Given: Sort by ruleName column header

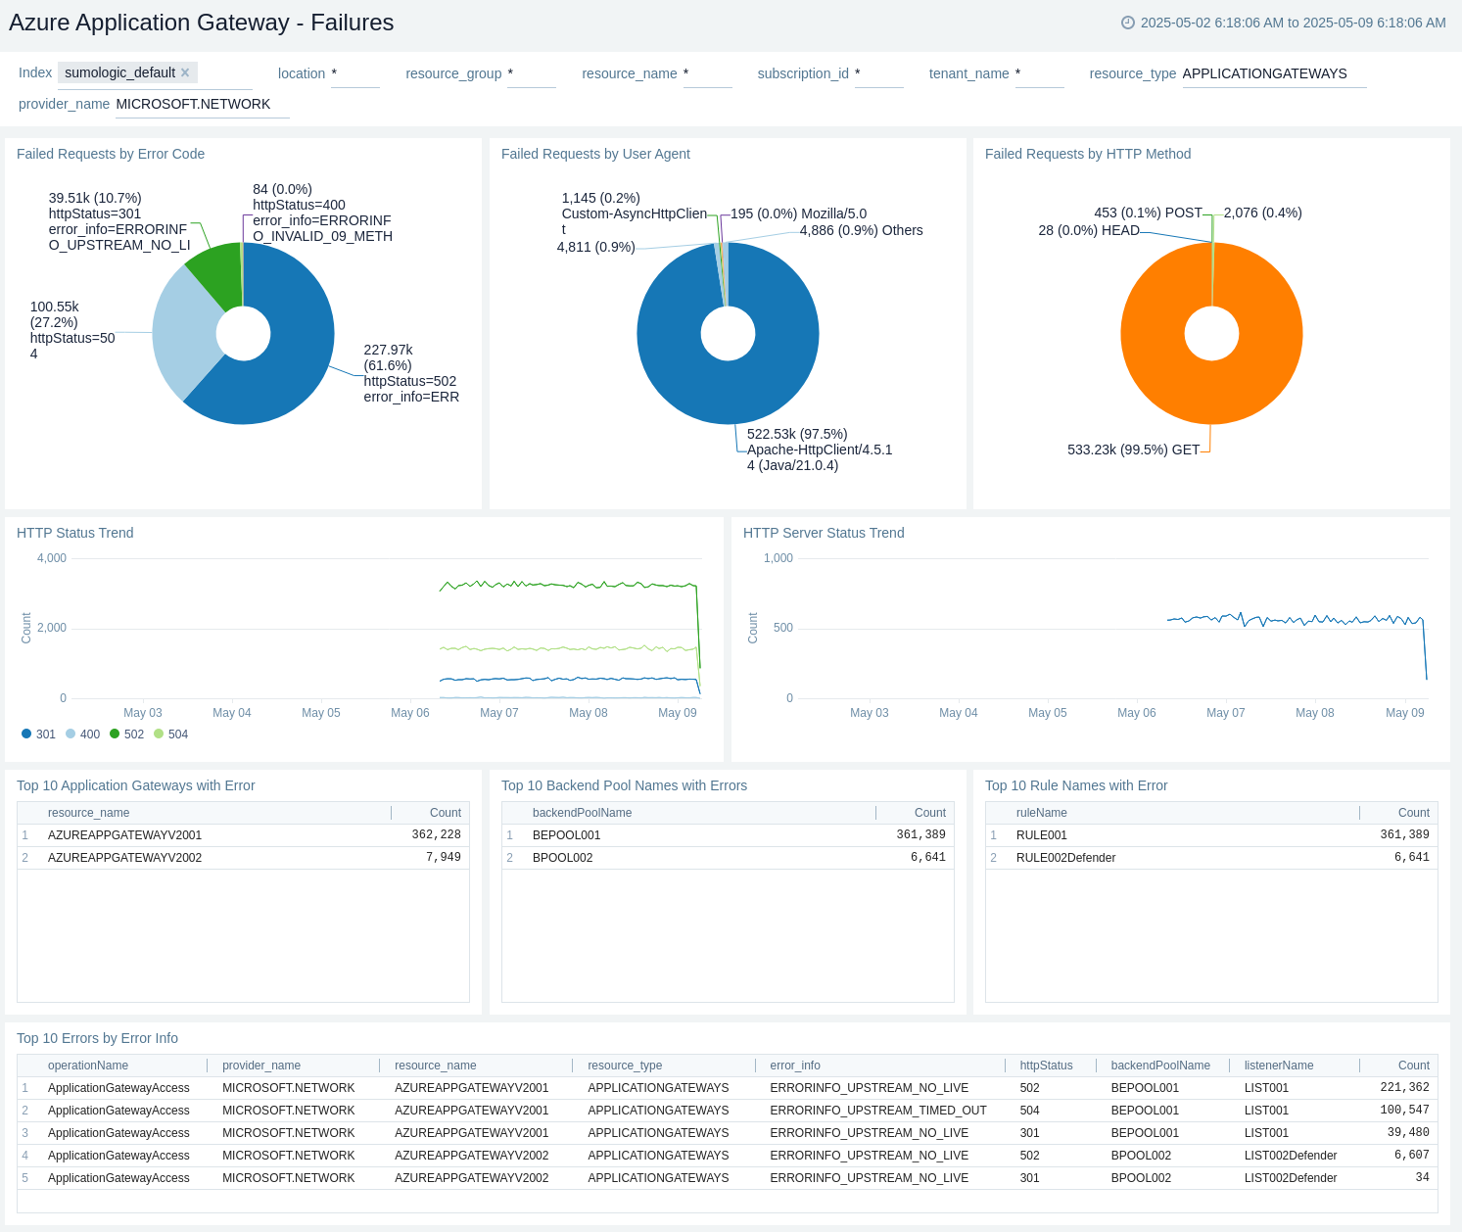Looking at the screenshot, I should pos(1041,813).
